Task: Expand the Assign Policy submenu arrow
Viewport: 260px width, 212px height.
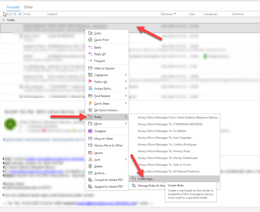Action: (126, 88)
